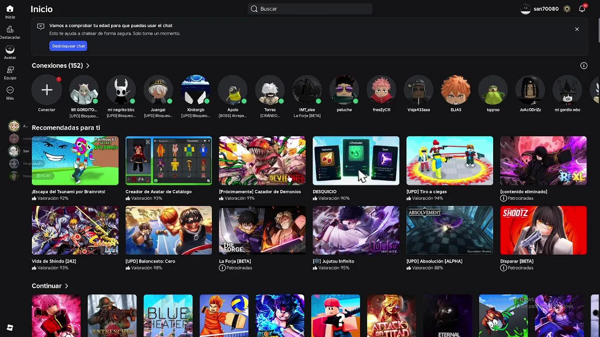Close the chat age verification banner
The image size is (600, 337).
(577, 29)
